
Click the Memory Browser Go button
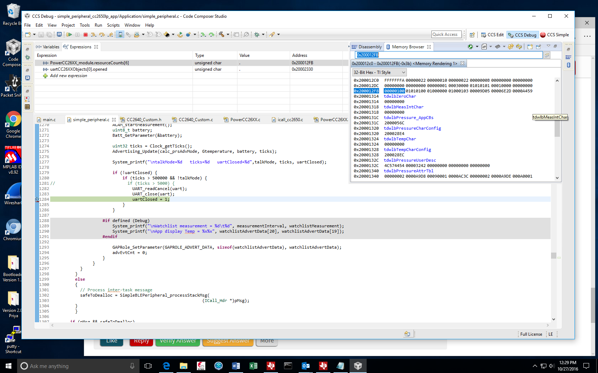click(x=547, y=55)
